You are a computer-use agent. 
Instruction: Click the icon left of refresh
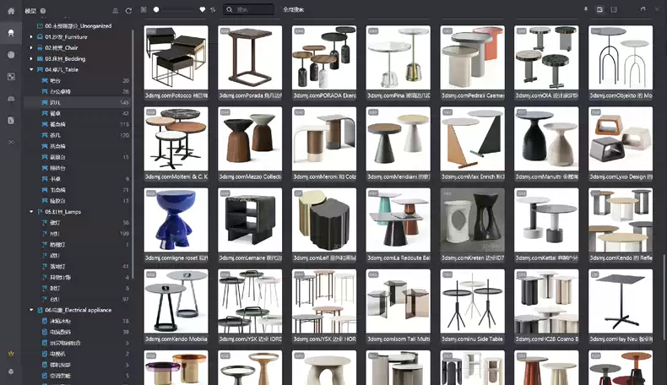[116, 11]
